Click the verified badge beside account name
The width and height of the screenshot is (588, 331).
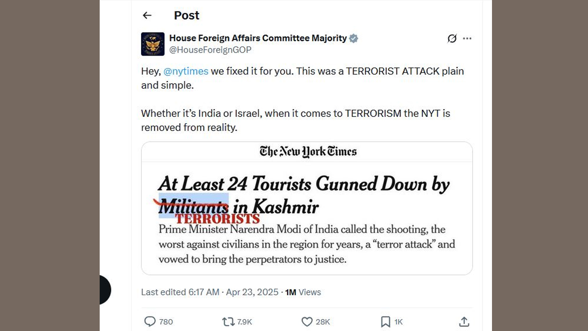354,39
